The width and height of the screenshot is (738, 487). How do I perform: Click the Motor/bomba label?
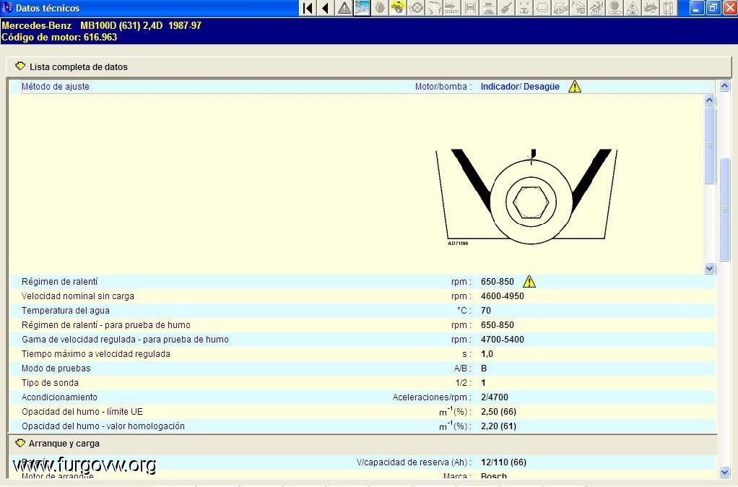(443, 86)
